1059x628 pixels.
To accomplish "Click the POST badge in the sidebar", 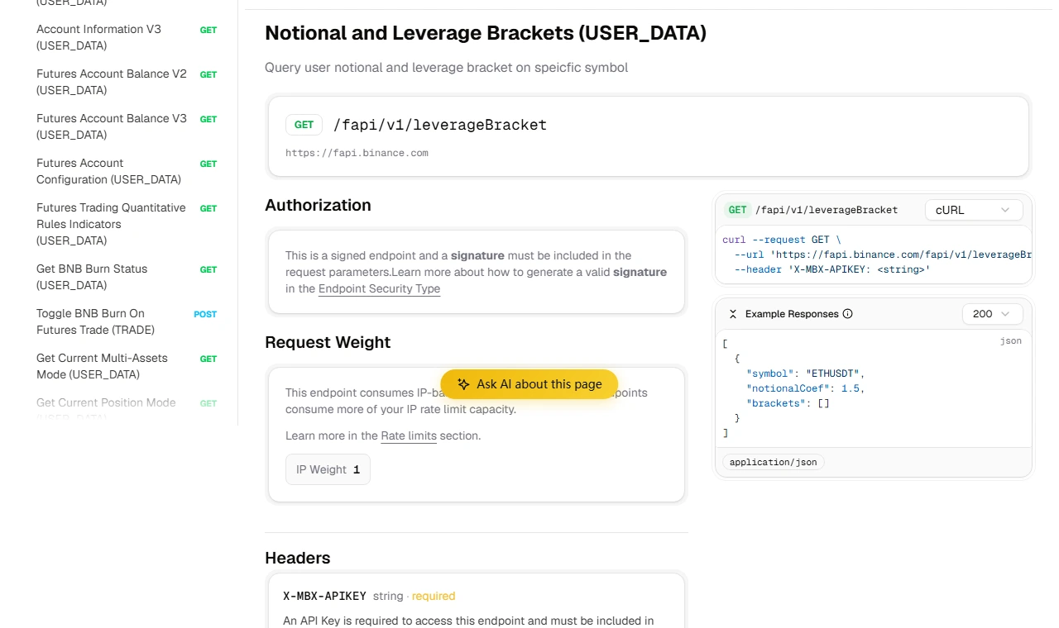I will 205,314.
